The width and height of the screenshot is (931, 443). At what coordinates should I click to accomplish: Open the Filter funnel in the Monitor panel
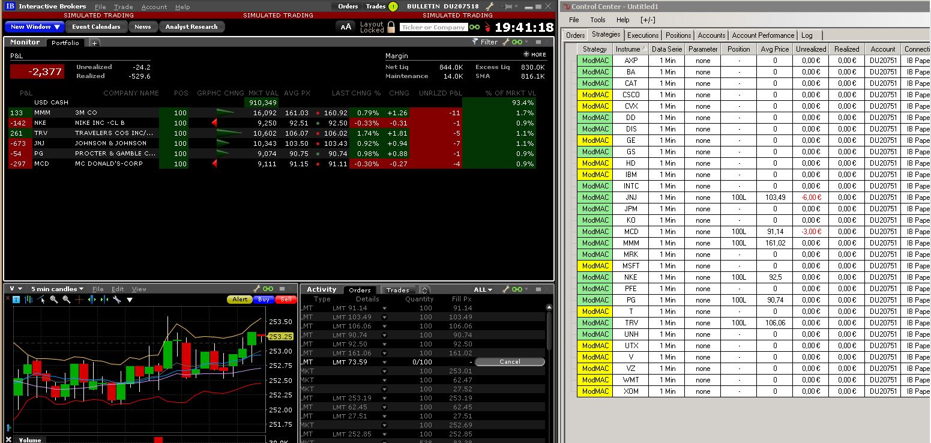tap(475, 42)
